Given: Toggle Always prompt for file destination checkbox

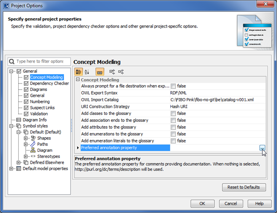Looking at the screenshot, I should point(173,86).
